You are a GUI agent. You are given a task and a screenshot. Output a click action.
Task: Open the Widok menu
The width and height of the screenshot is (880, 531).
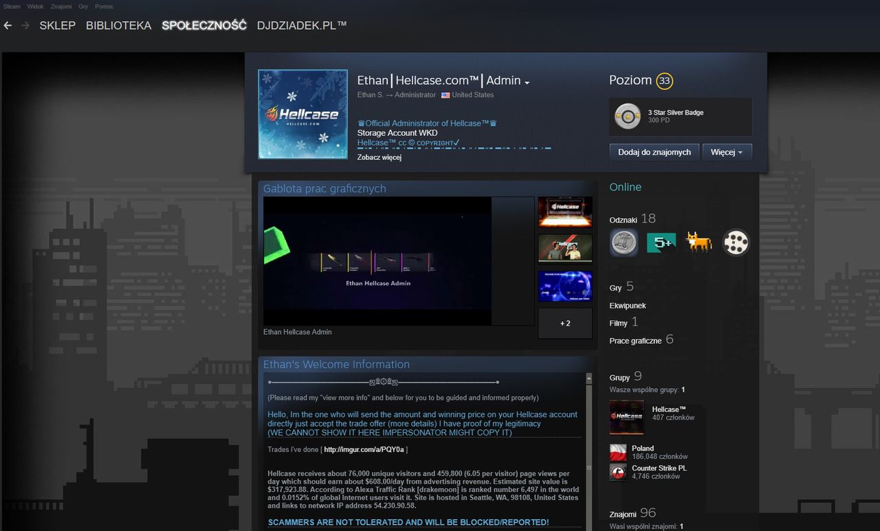coord(35,6)
